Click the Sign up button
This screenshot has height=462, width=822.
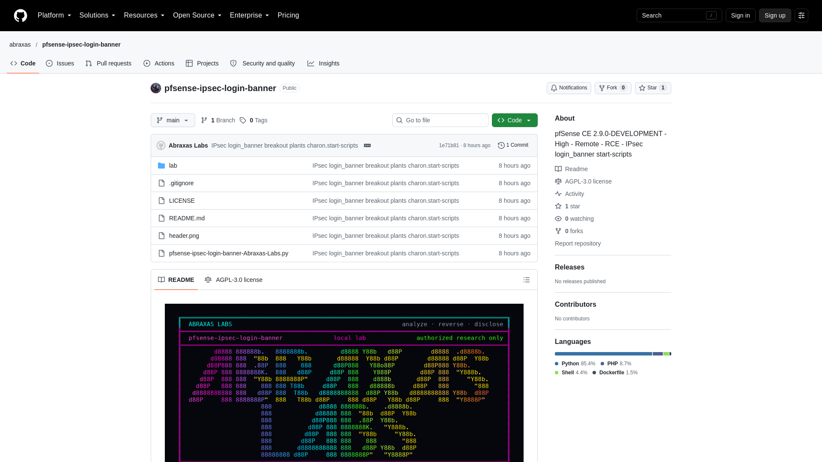point(775,15)
